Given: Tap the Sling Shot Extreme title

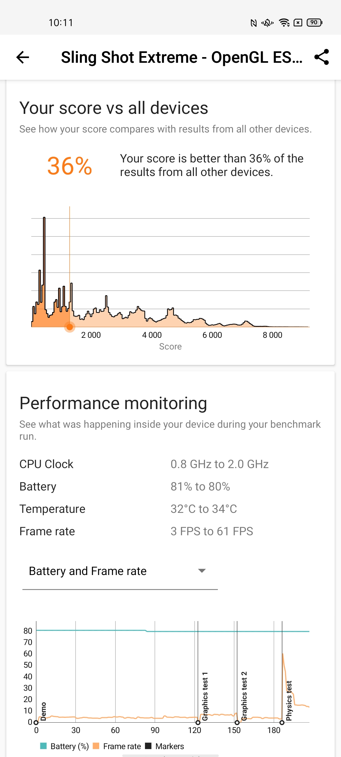Looking at the screenshot, I should [182, 57].
